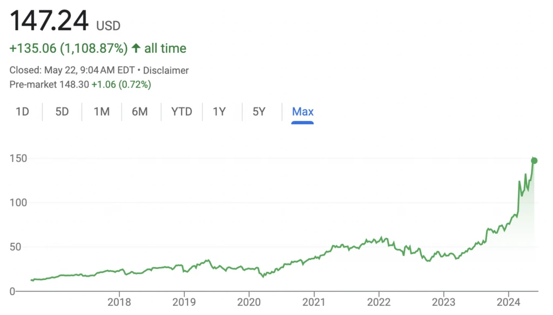Click the 2018 label on the timeline
This screenshot has height=315, width=553.
(119, 301)
